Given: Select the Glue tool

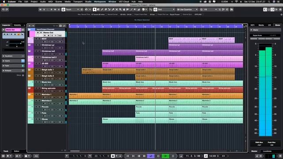Looking at the screenshot, I should click(113, 9).
